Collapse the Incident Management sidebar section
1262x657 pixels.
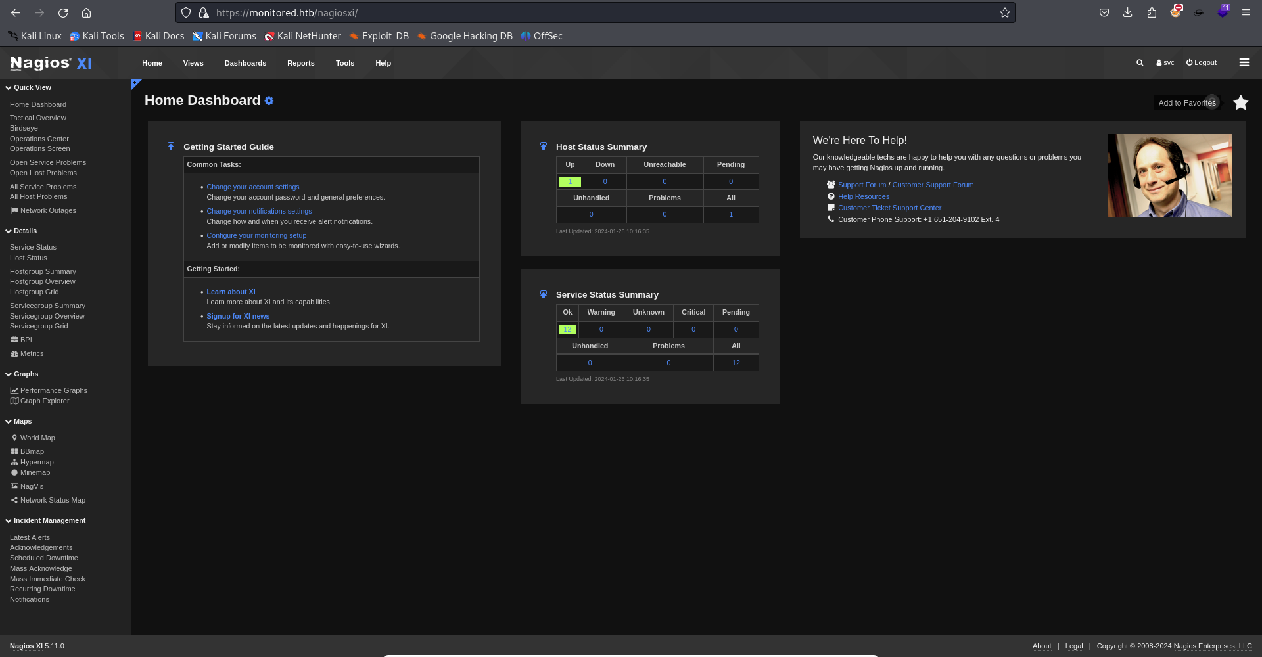[45, 520]
